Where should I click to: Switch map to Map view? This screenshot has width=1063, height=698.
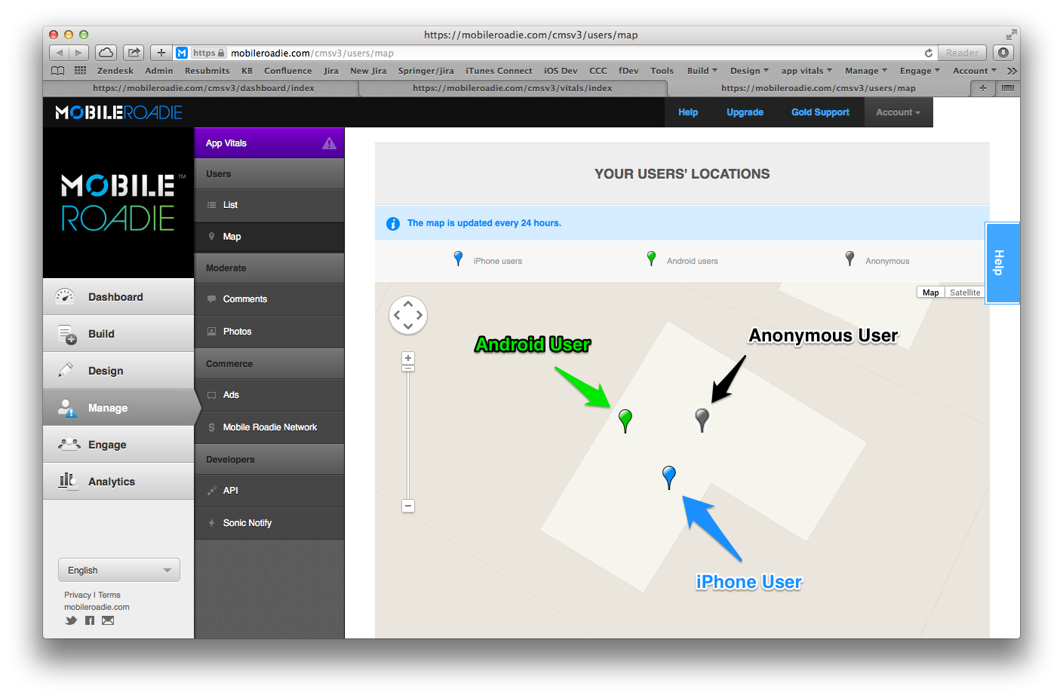tap(930, 292)
